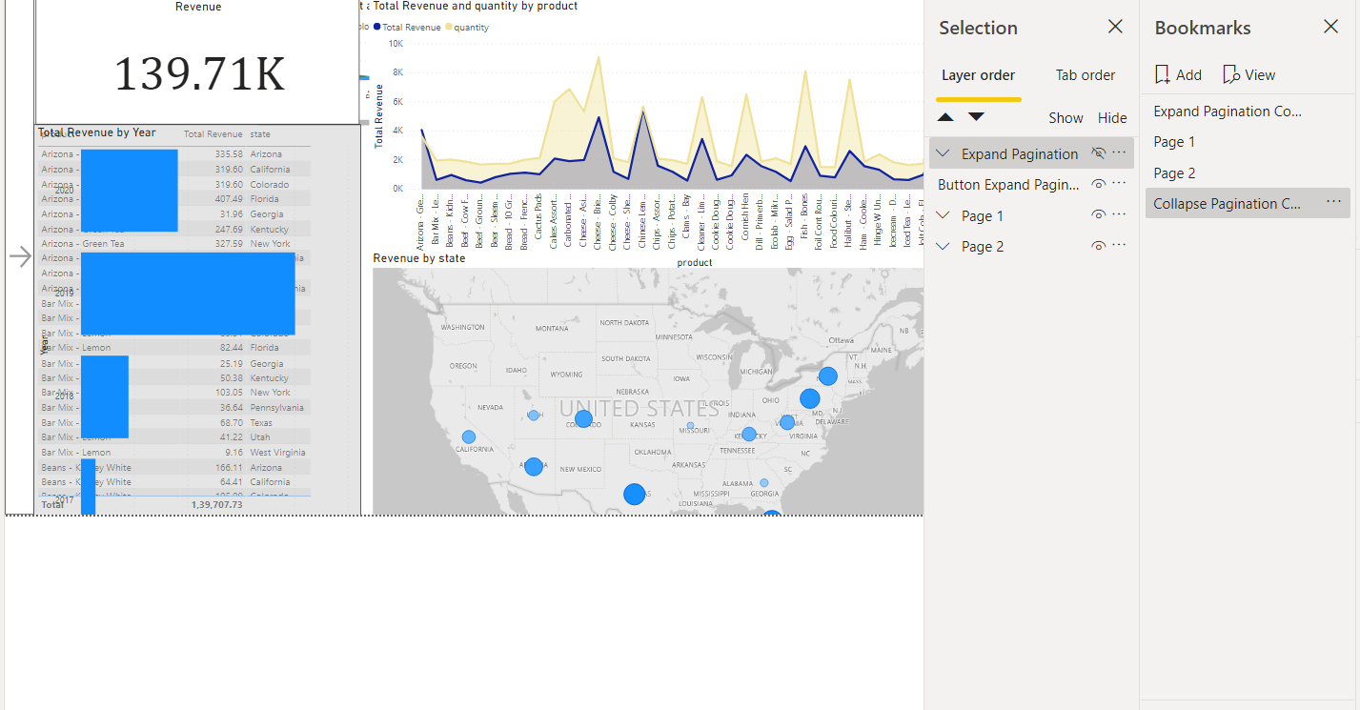
Task: Close the Bookmarks pane
Action: coord(1330,27)
